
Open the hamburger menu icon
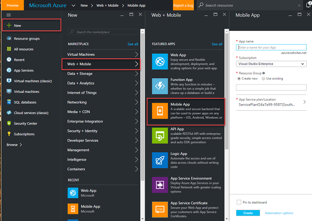pyautogui.click(x=9, y=15)
